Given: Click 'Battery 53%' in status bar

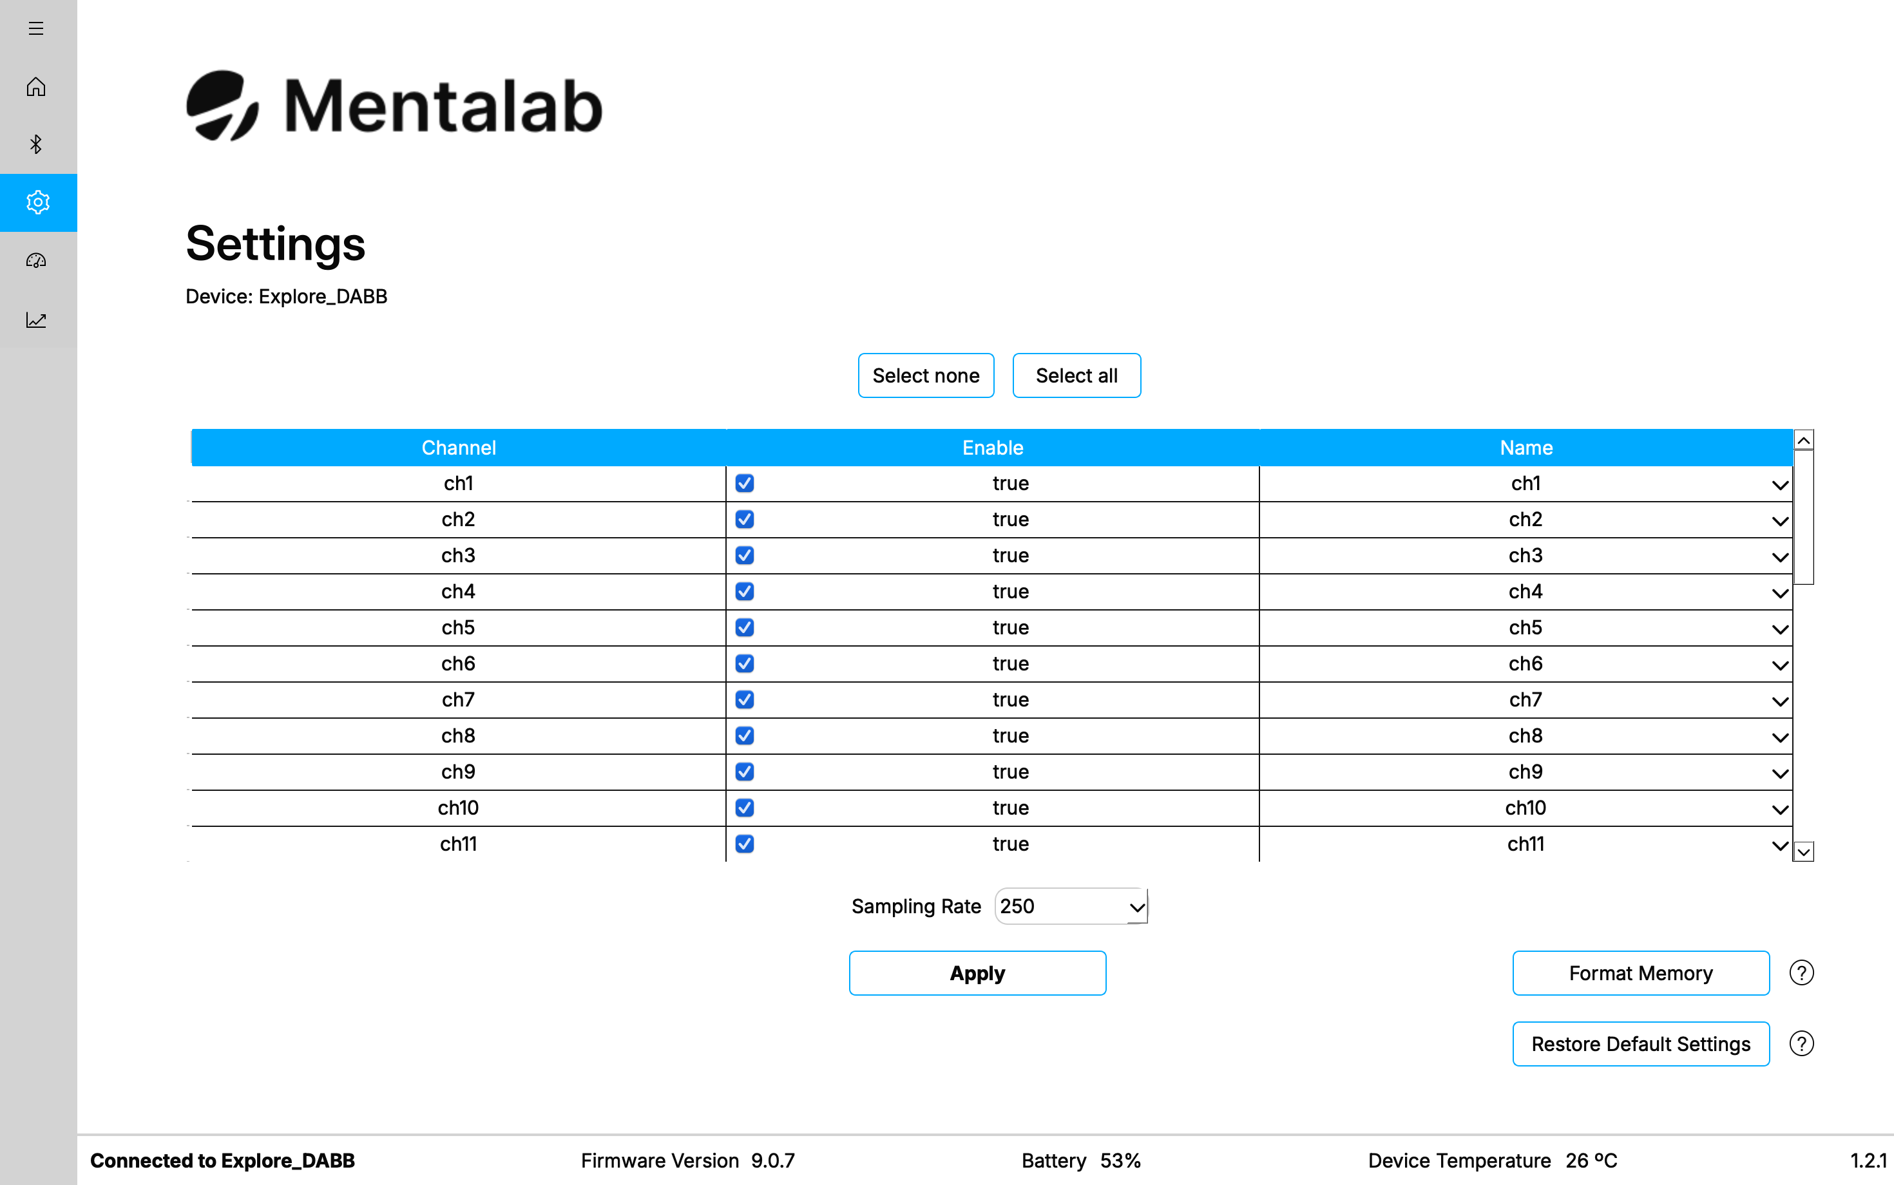Looking at the screenshot, I should coord(1081,1161).
